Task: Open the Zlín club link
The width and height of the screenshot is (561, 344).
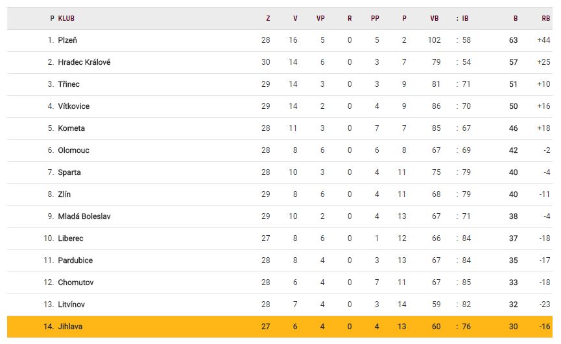Action: pyautogui.click(x=64, y=194)
